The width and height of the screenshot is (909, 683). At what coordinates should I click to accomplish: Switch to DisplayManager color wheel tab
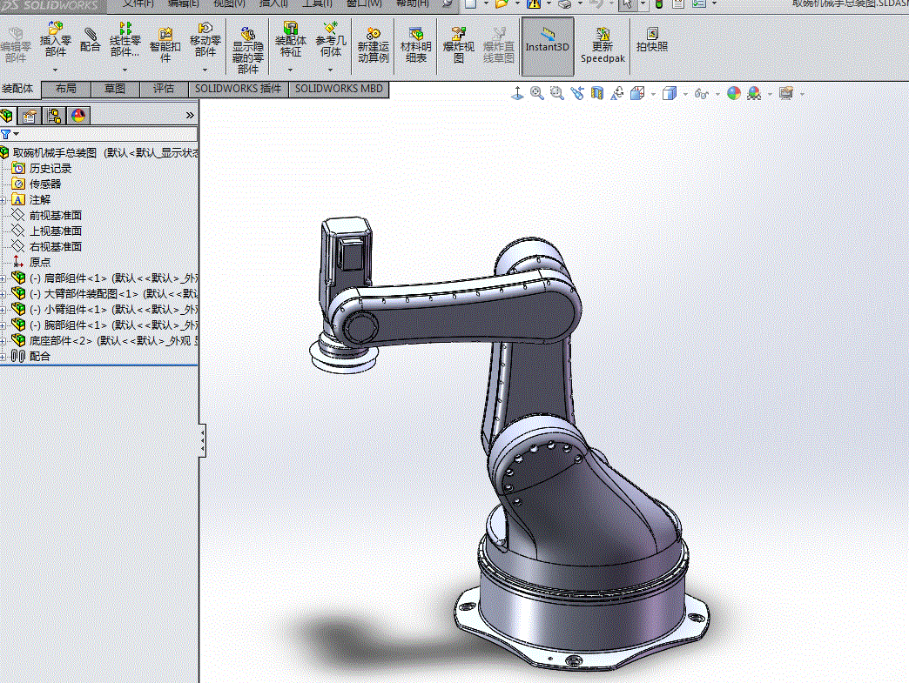[78, 115]
